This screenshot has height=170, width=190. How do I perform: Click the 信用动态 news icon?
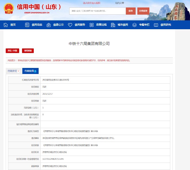(x=27, y=25)
